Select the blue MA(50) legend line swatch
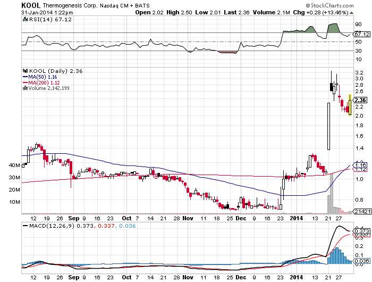The height and width of the screenshot is (282, 372). point(25,77)
